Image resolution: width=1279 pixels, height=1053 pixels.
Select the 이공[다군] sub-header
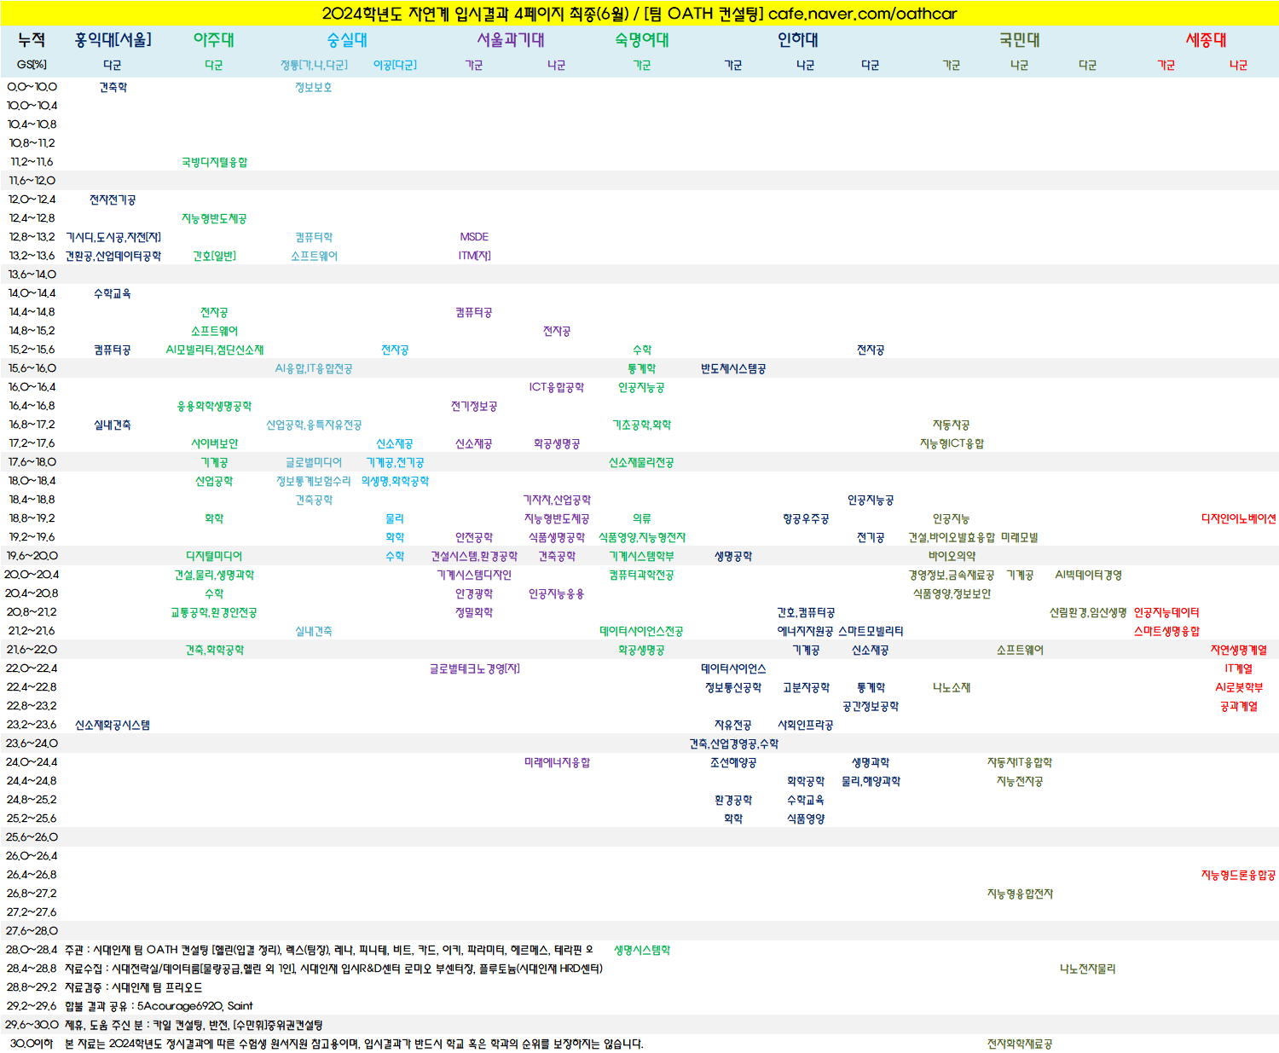[395, 65]
